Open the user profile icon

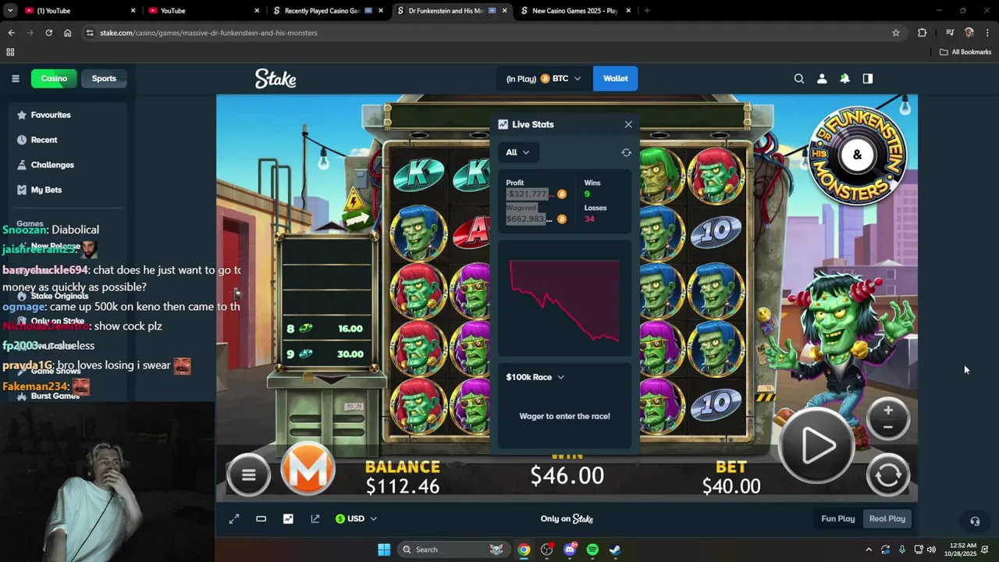822,78
